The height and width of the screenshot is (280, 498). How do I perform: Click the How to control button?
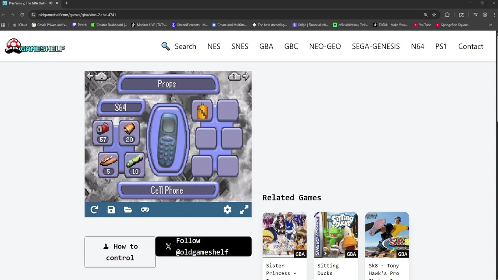pos(120,252)
